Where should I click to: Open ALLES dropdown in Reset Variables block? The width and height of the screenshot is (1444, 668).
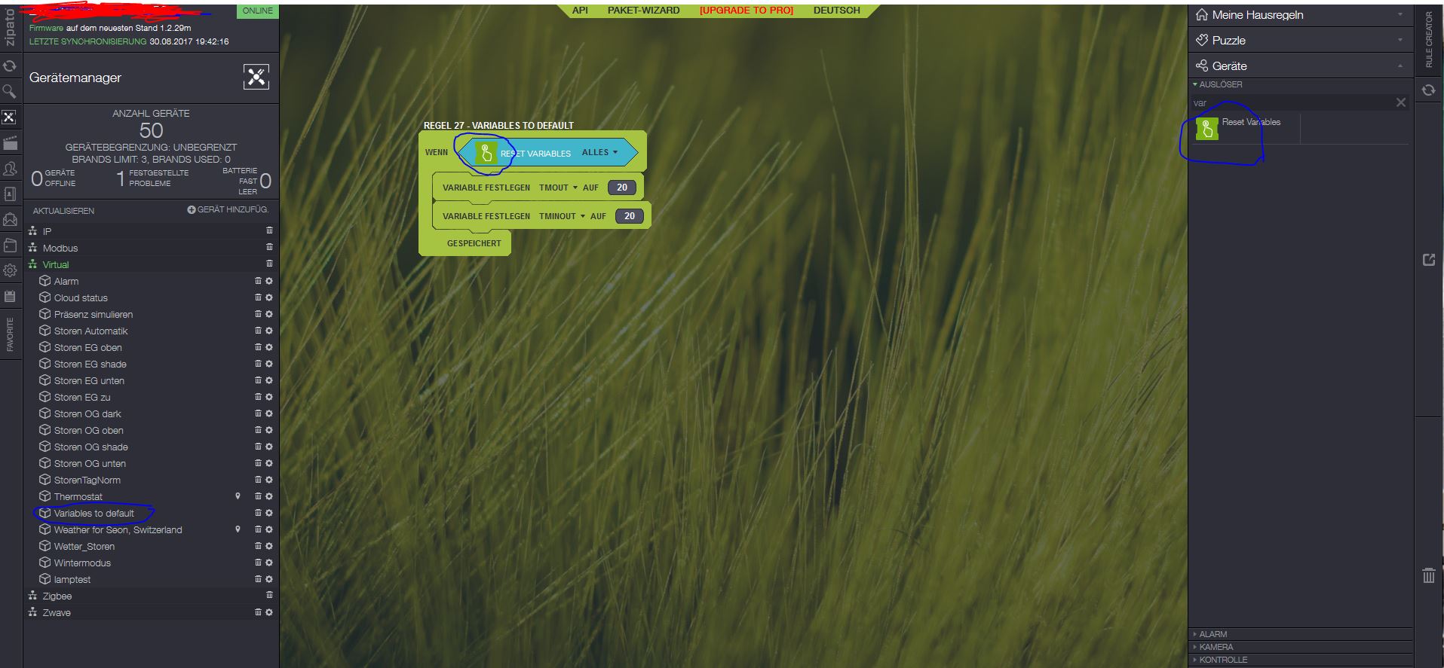click(x=599, y=153)
